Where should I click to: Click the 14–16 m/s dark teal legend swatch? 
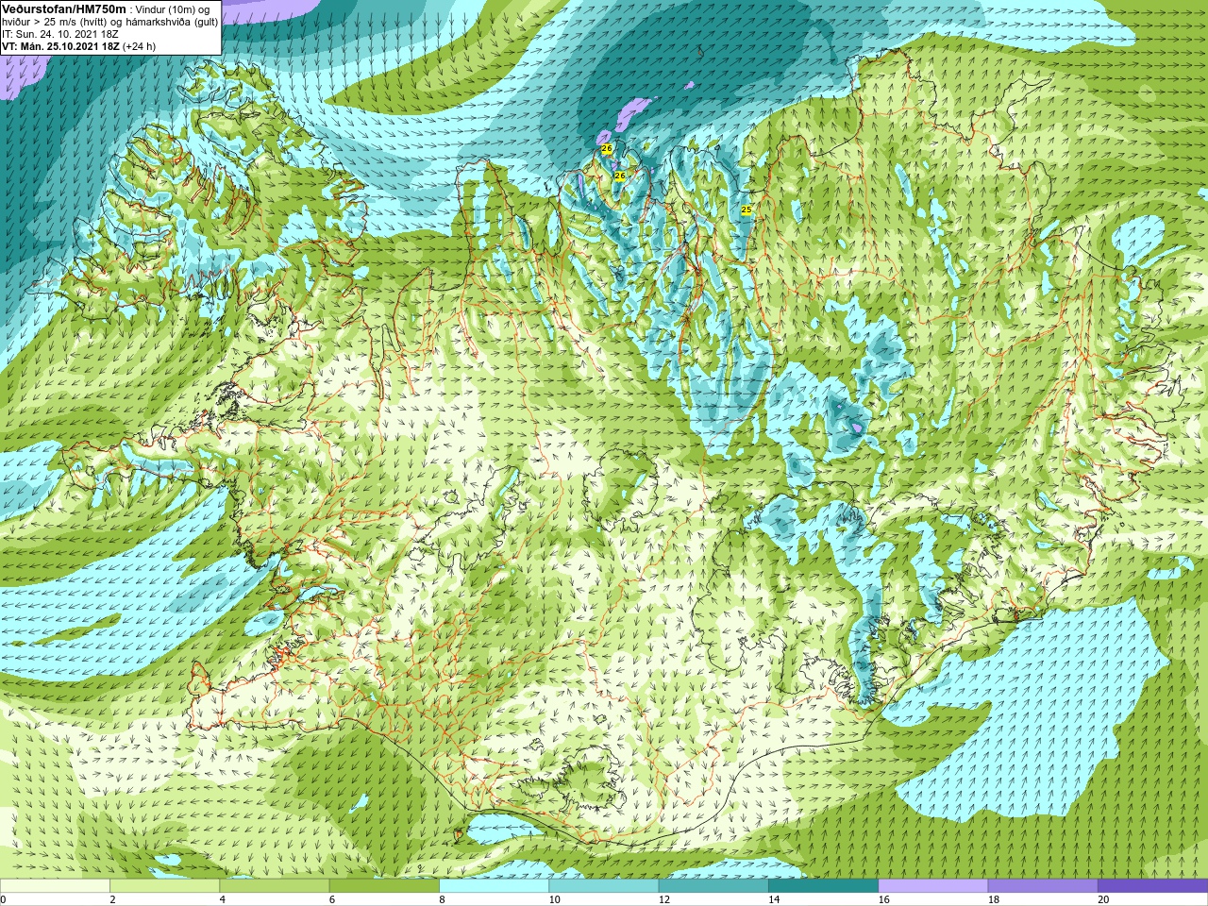[823, 886]
